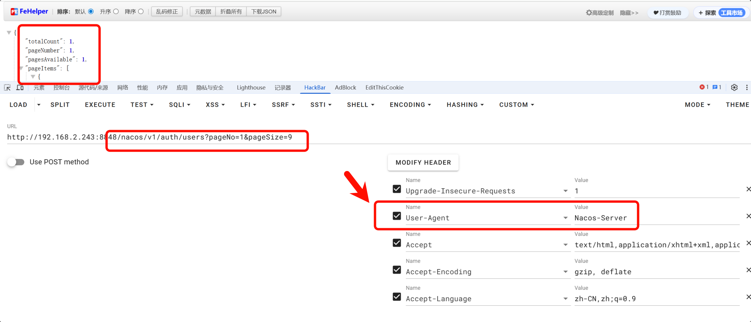Click the DevTools inspect element icon

(x=7, y=87)
